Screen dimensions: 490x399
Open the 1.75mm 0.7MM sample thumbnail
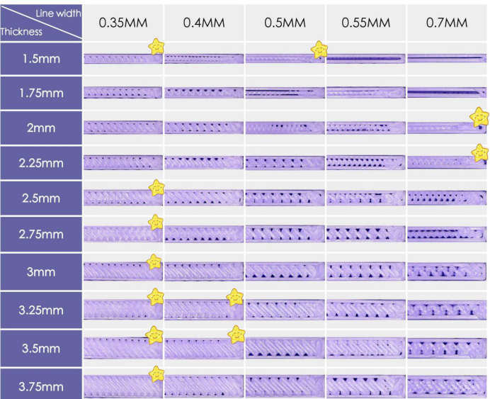(447, 93)
